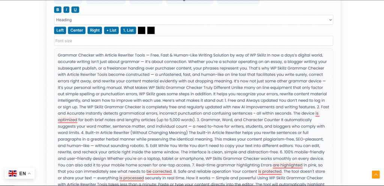The image size is (384, 186).
Task: Toggle italic formatting with the I button
Action: tap(66, 10)
